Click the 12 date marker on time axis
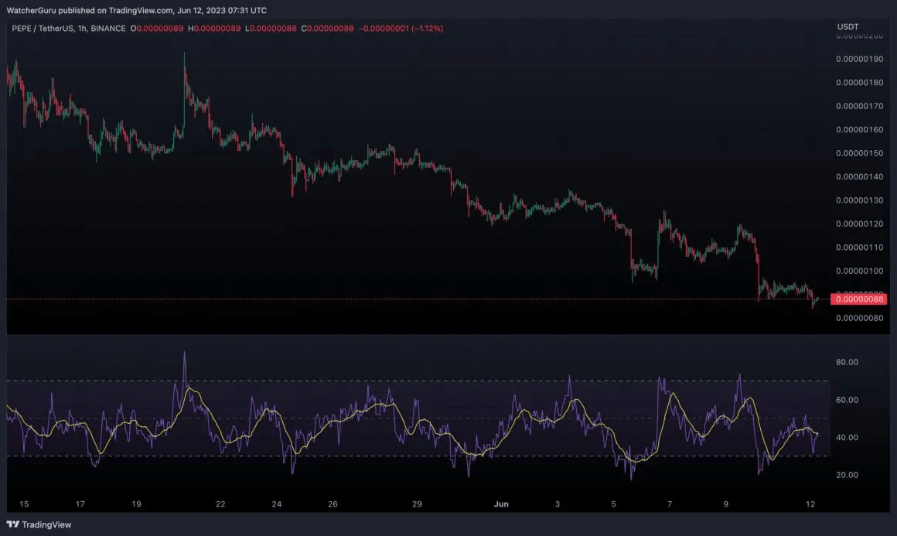 coord(810,504)
